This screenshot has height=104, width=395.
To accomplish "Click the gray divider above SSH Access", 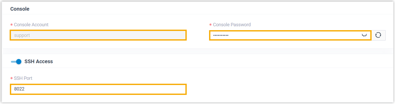I will coord(198,51).
